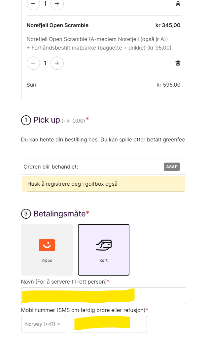Click the ASAP order time badge

172,167
